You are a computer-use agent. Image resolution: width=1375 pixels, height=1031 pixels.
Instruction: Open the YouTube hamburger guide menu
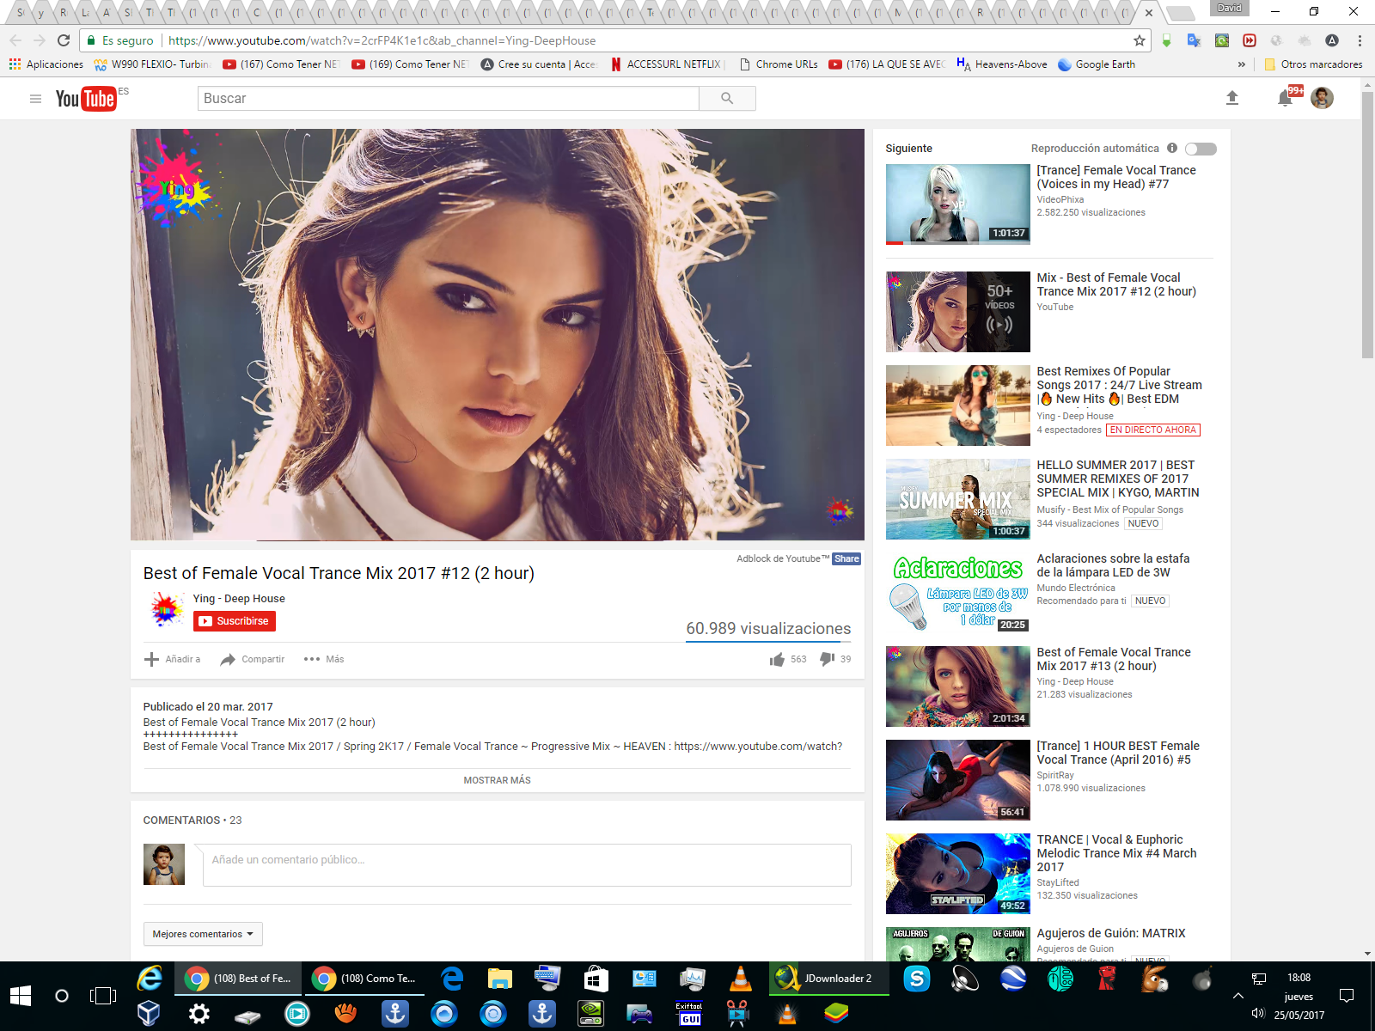click(x=35, y=99)
